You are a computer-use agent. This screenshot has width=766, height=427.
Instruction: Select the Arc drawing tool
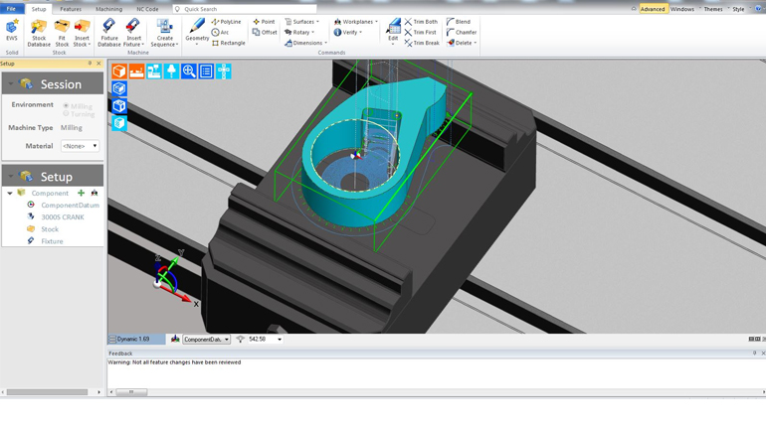[221, 32]
